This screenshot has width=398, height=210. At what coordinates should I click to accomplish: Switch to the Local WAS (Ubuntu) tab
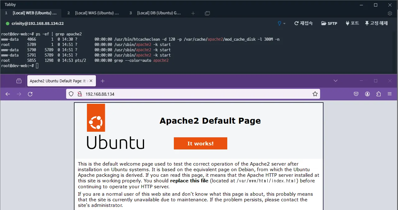click(93, 13)
